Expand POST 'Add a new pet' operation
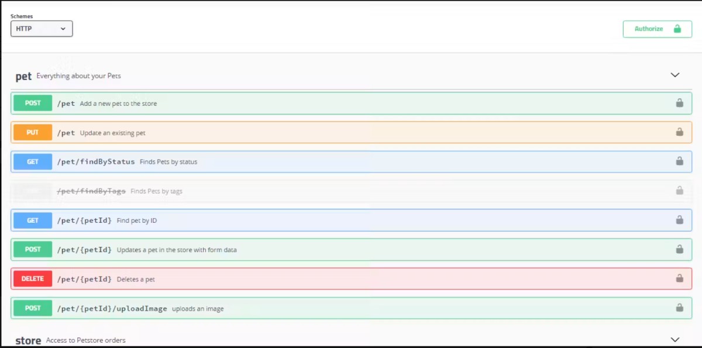 (351, 103)
